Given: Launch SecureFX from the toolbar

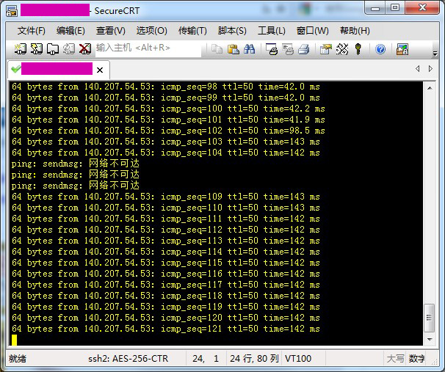Looking at the screenshot, I should point(402,49).
